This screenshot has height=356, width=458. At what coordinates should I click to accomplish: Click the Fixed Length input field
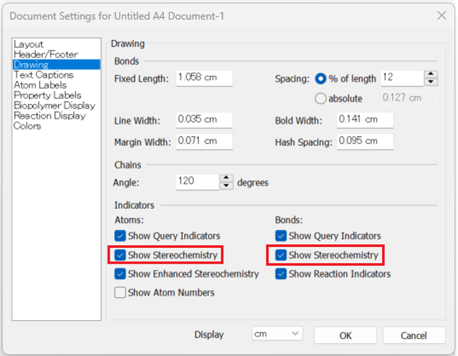click(204, 78)
